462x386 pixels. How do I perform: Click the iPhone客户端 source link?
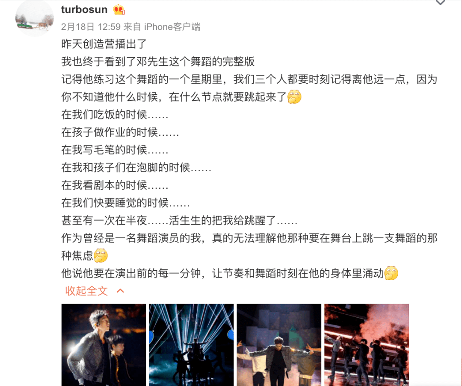[x=172, y=27]
